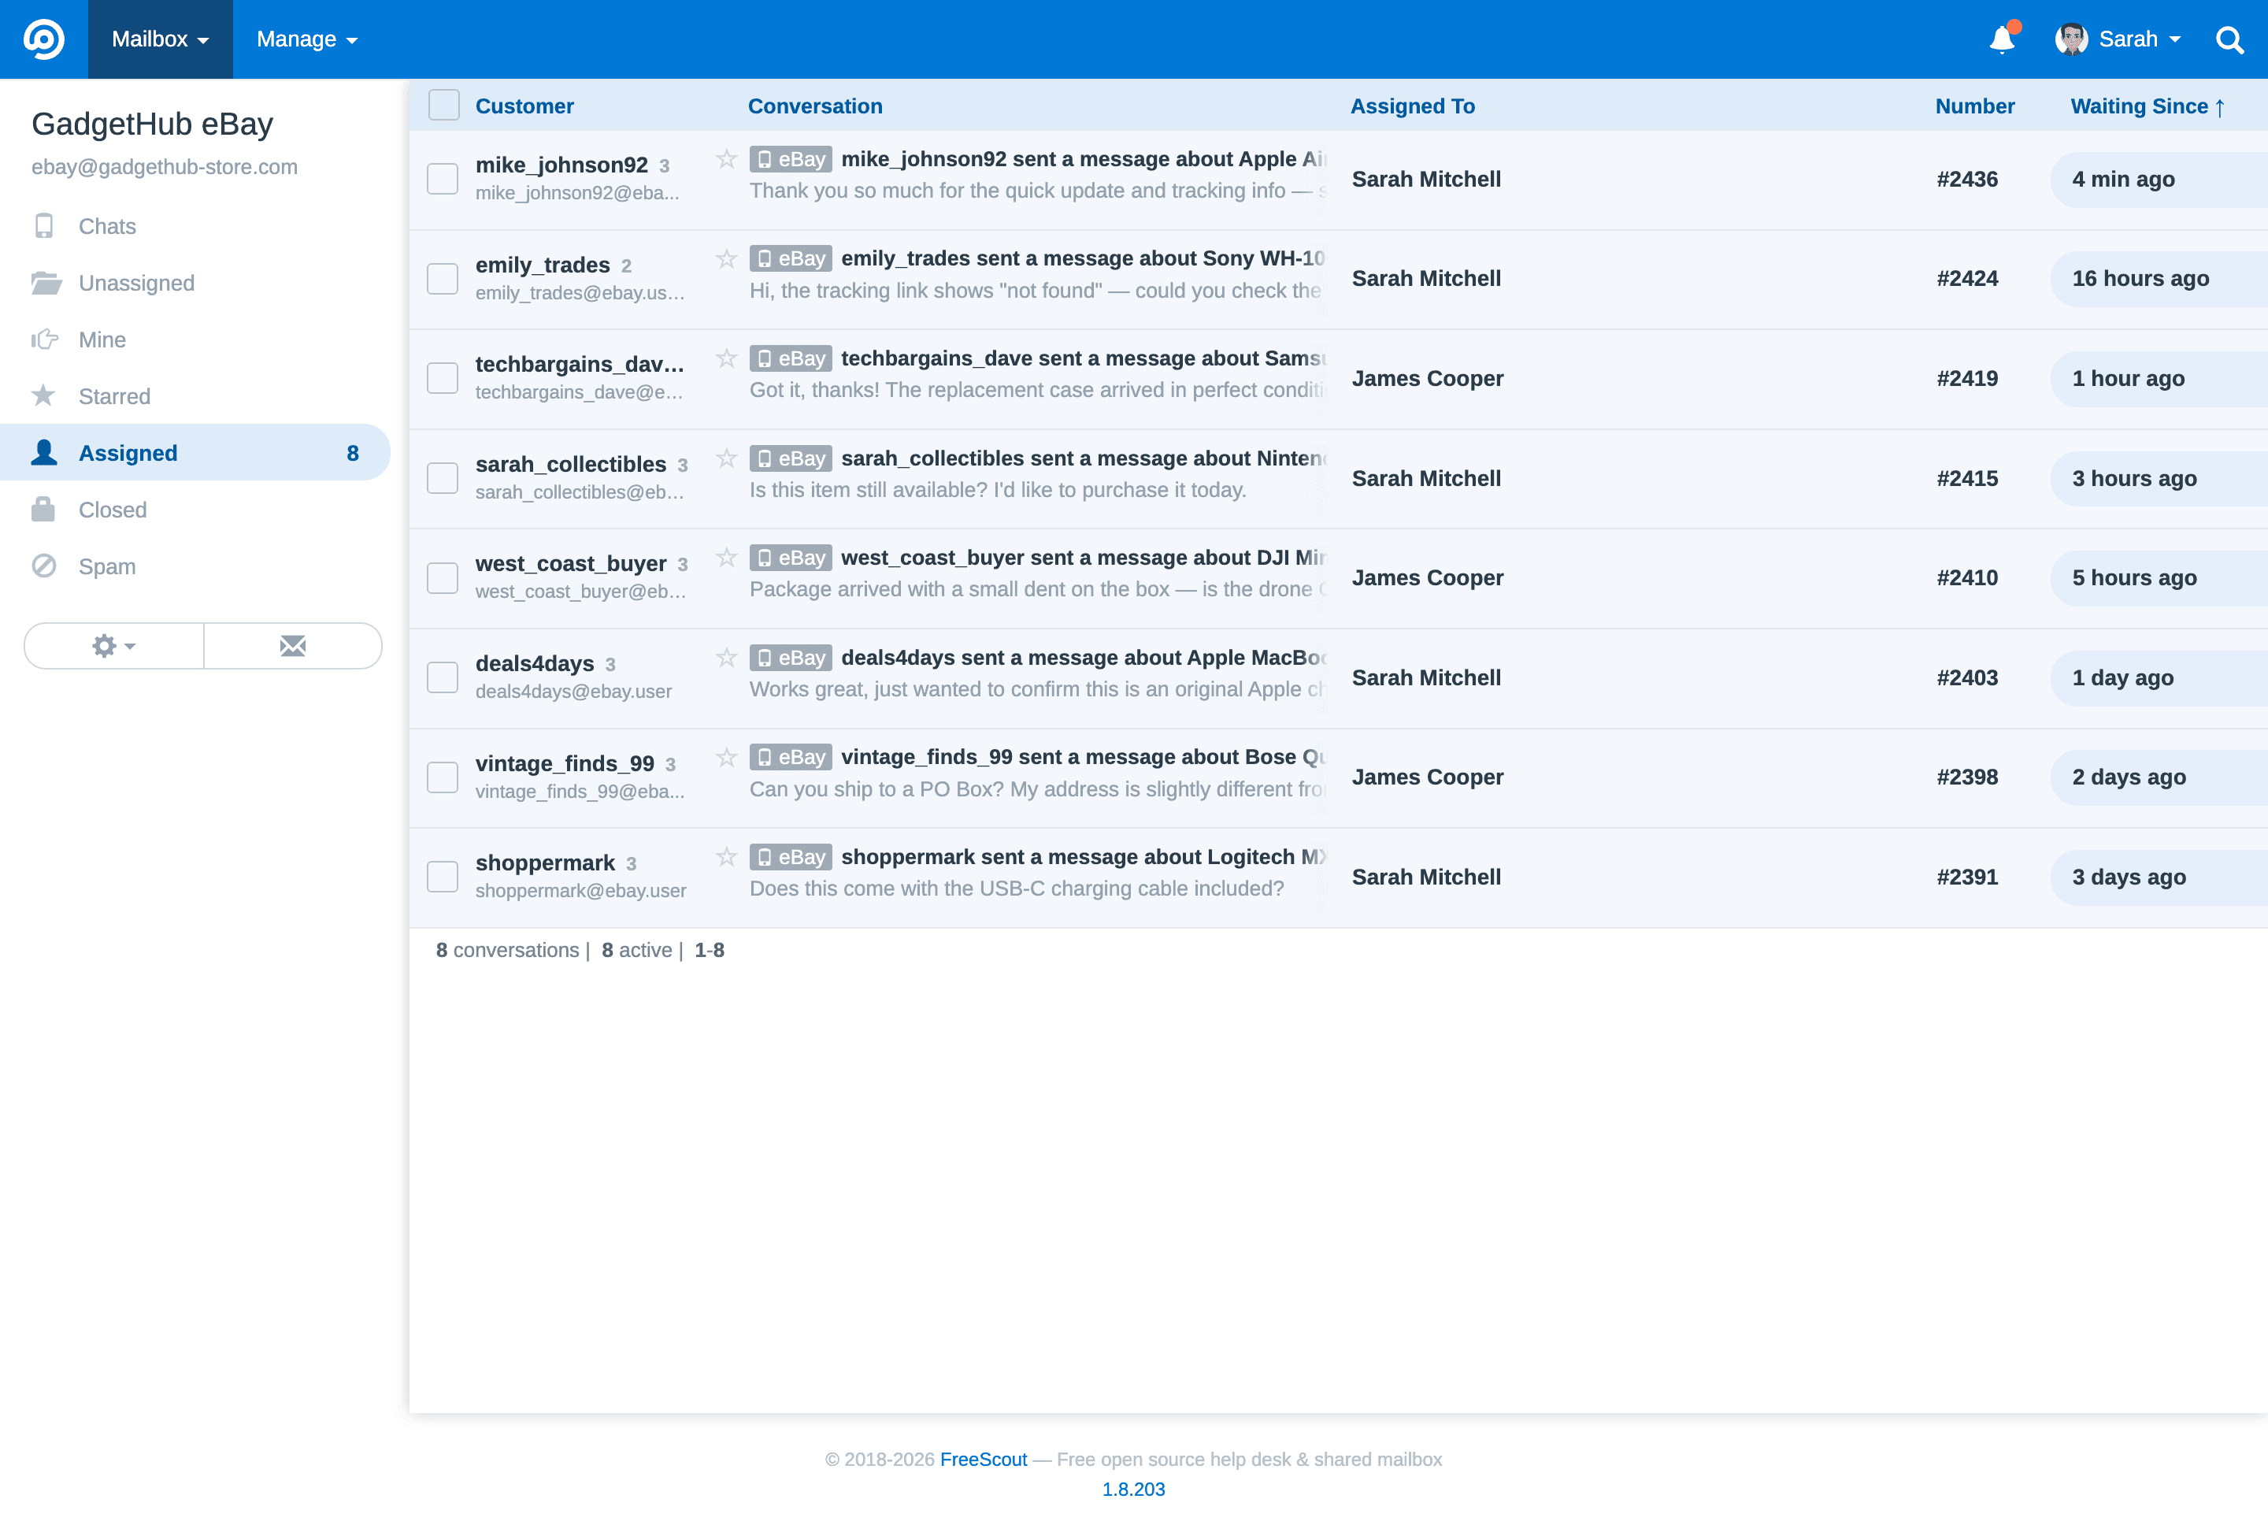Viewport: 2268px width, 1536px height.
Task: Expand the Manage menu
Action: [x=306, y=39]
